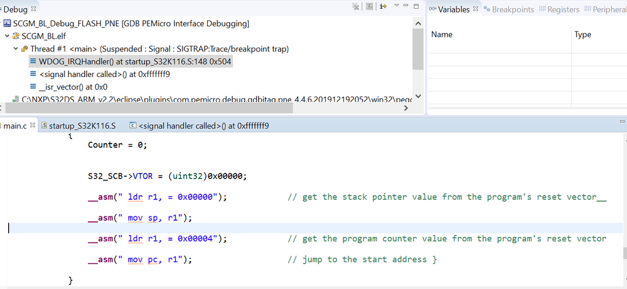The image size is (627, 289).
Task: Open the Peripherals tab
Action: [x=610, y=9]
